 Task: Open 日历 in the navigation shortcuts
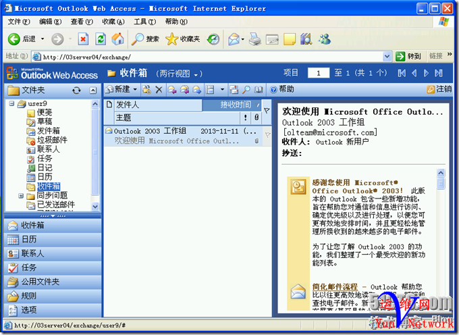click(53, 240)
